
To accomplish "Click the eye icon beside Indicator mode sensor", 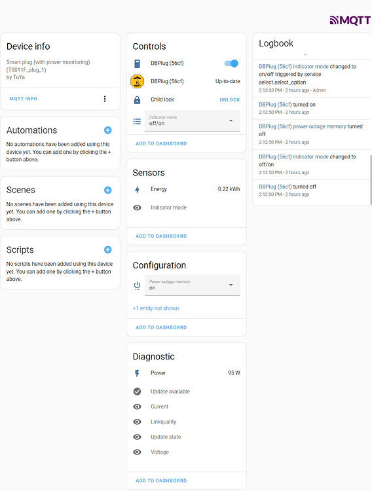I will click(138, 208).
